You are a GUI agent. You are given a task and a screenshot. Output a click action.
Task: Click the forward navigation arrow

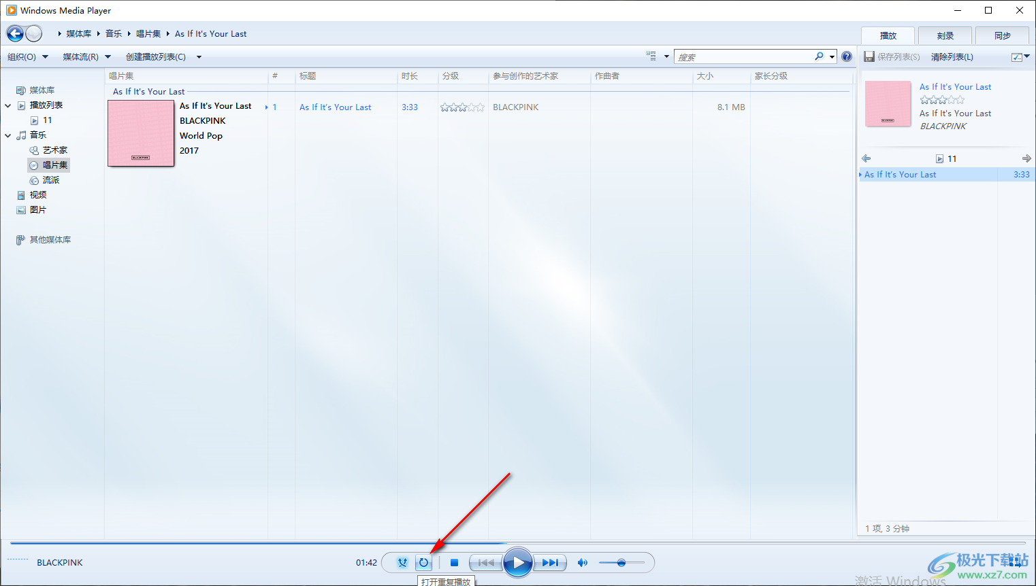click(33, 33)
